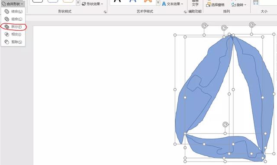Image resolution: width=277 pixels, height=165 pixels.
Task: Choose 相交(I) intersect in merge menu
Action: point(13,34)
